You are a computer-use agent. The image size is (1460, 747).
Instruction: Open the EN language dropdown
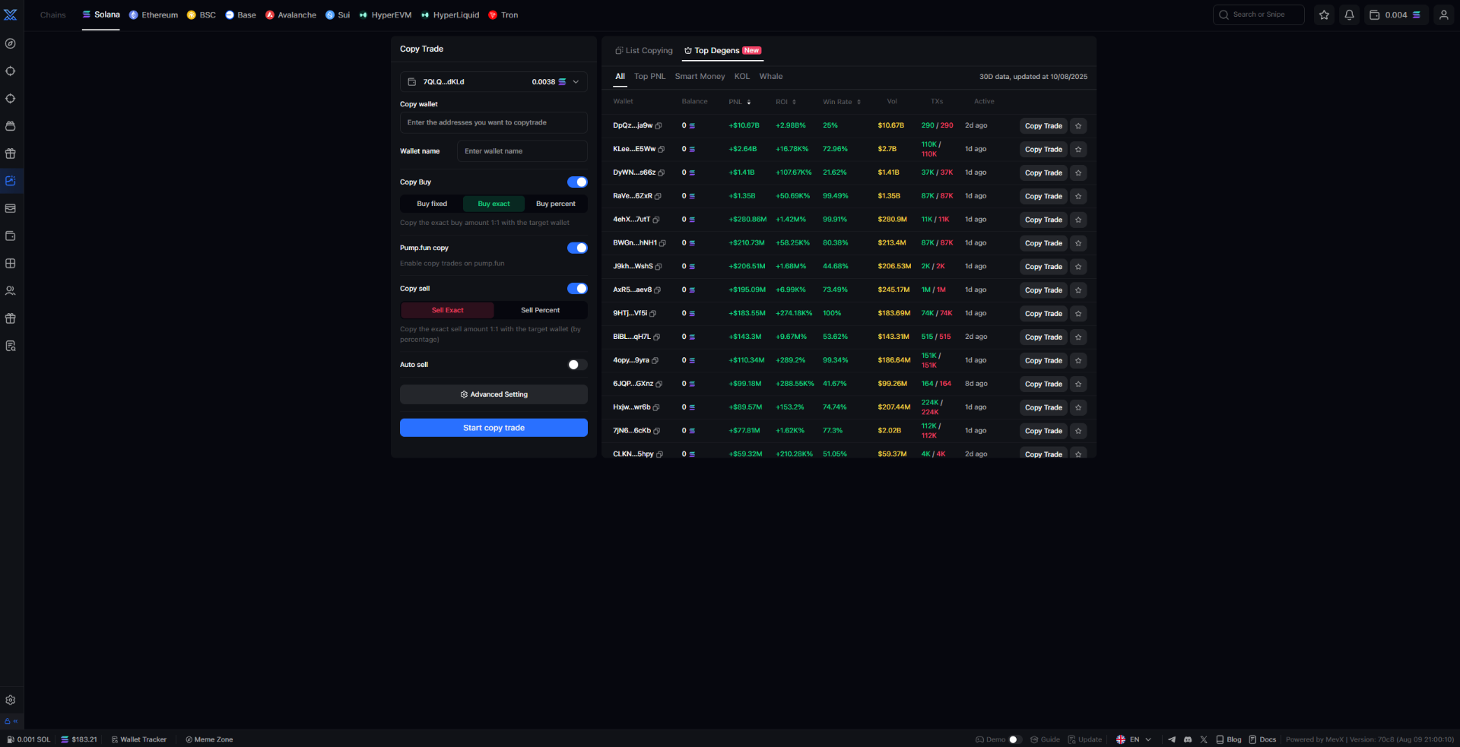[1134, 739]
